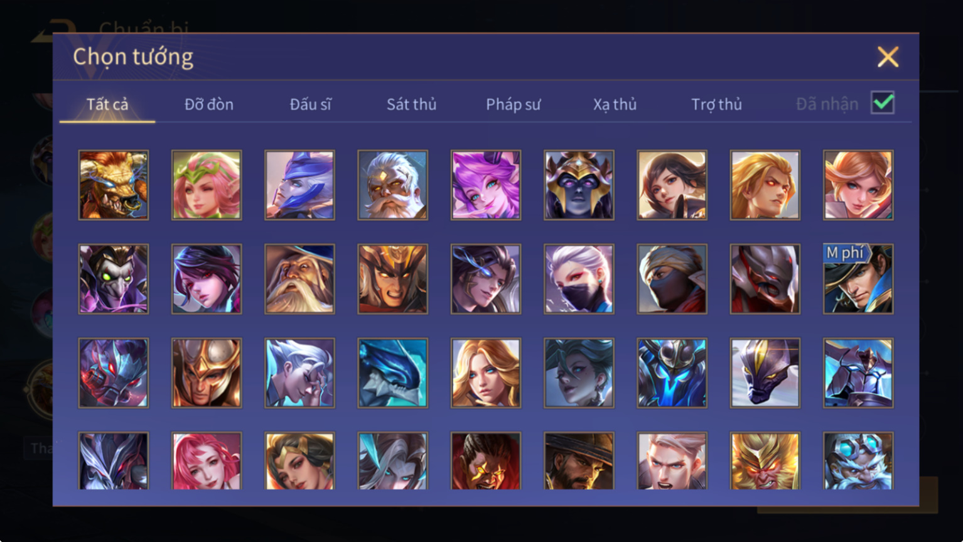Select the hero tagged 'M phí'
The image size is (963, 542).
[858, 279]
